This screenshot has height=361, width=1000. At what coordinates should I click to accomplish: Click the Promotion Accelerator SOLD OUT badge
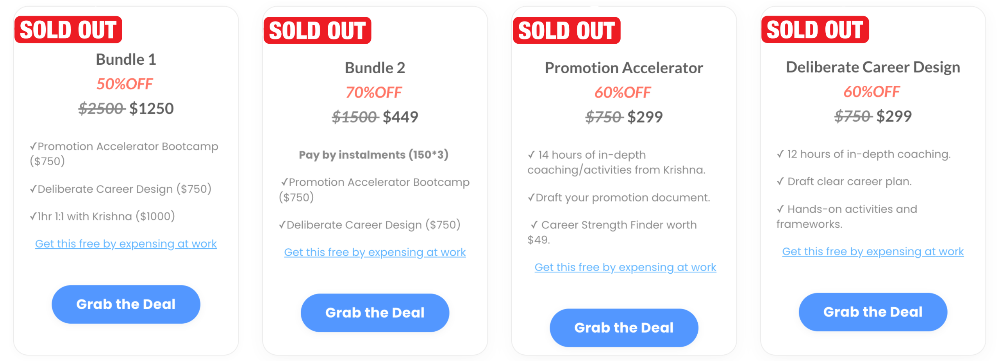click(566, 30)
